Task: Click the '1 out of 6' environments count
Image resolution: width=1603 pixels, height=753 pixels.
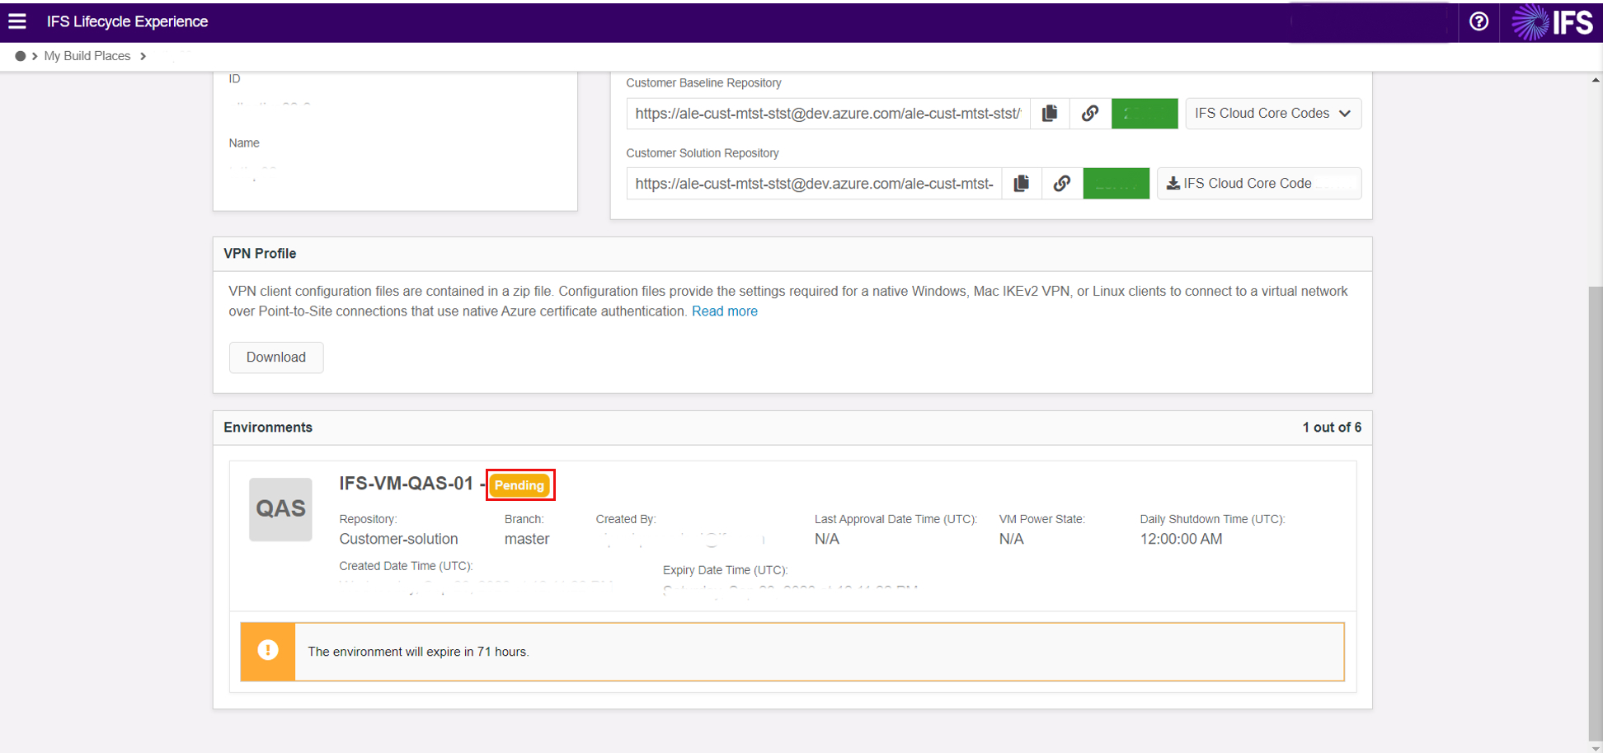Action: pos(1332,428)
